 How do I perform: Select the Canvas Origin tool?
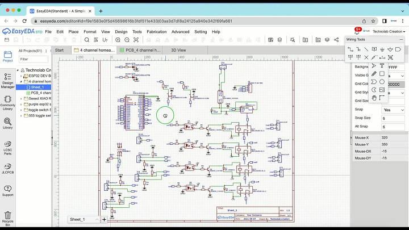coord(382,98)
